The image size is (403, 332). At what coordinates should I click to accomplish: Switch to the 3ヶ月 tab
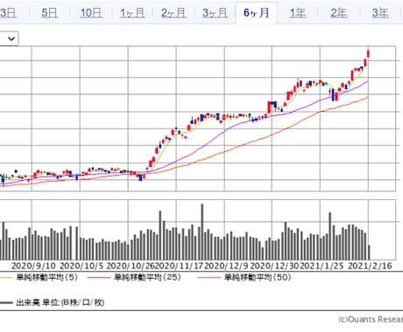[215, 13]
